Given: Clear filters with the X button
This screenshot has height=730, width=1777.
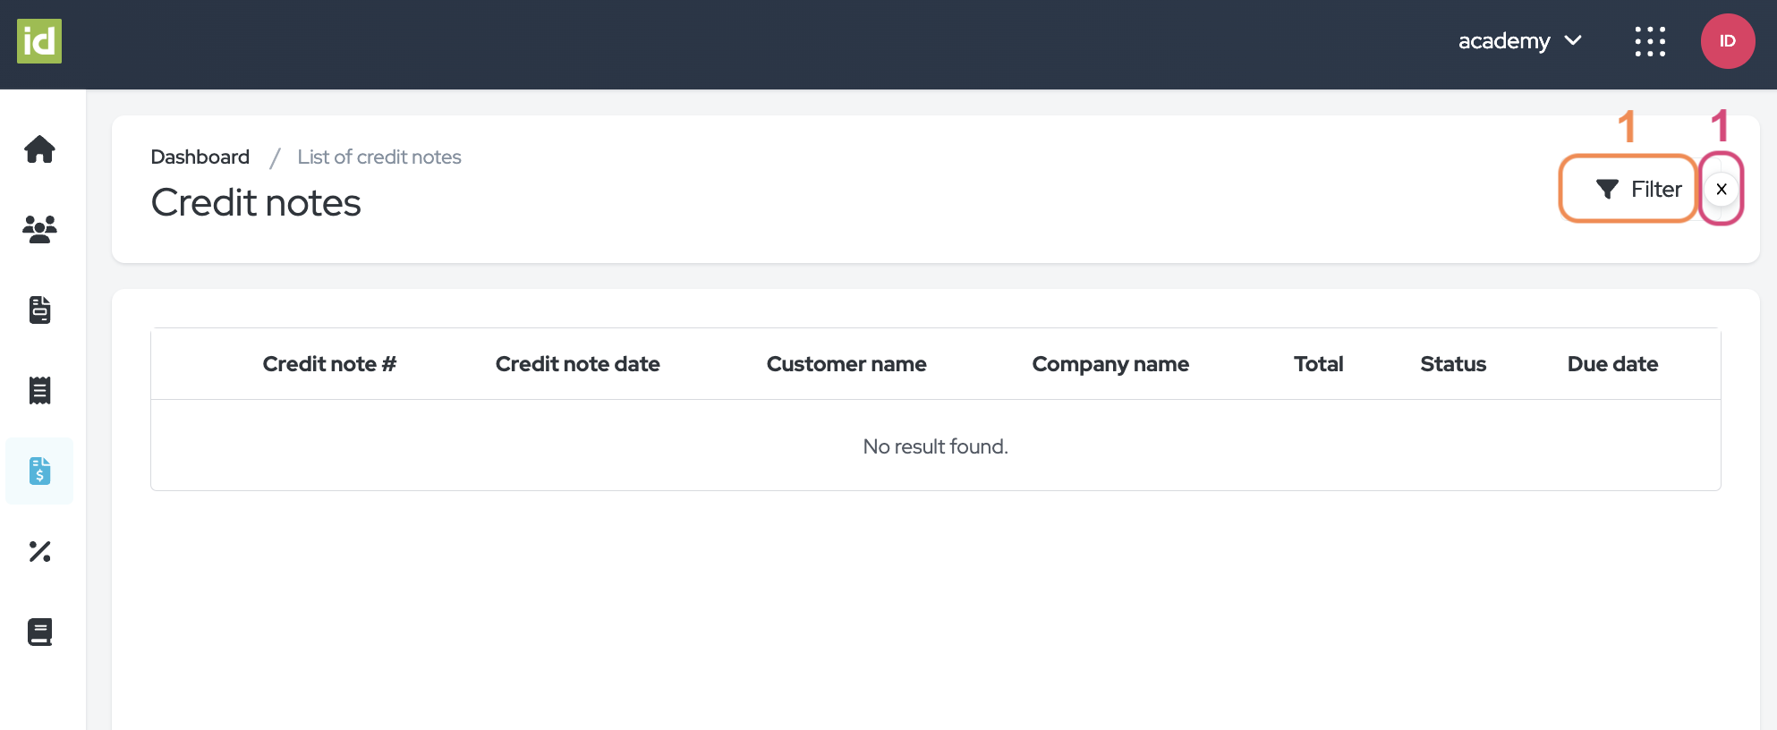Looking at the screenshot, I should 1721,189.
